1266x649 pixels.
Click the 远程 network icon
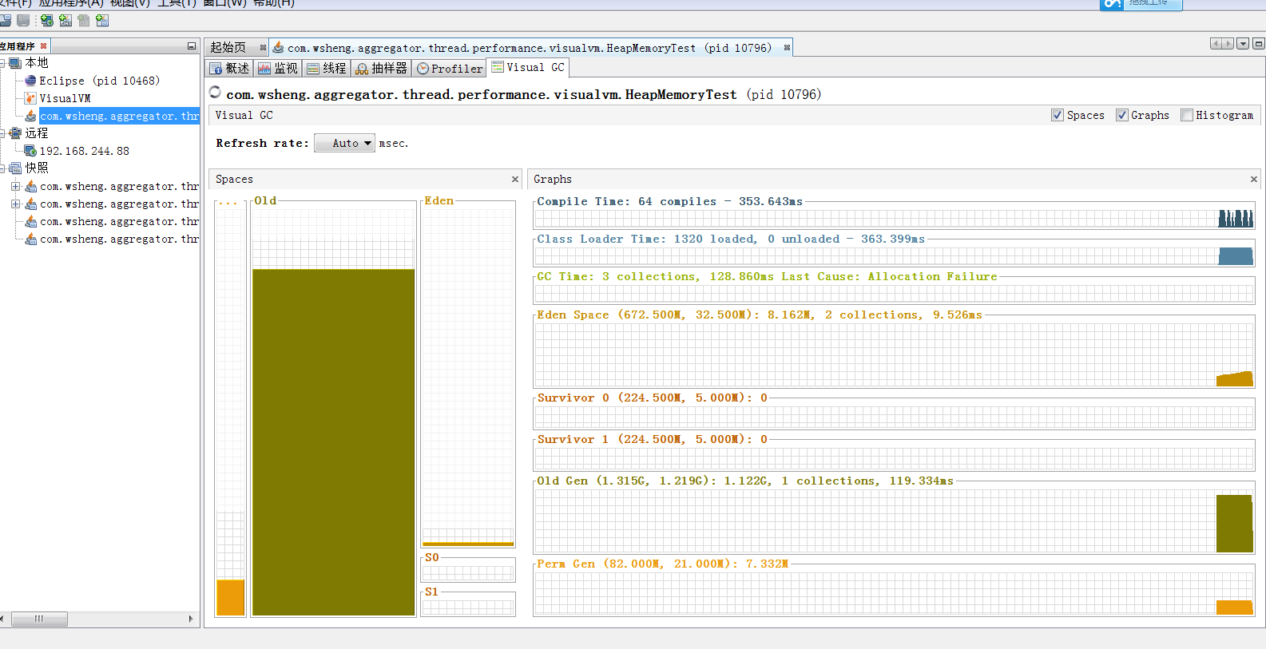15,133
